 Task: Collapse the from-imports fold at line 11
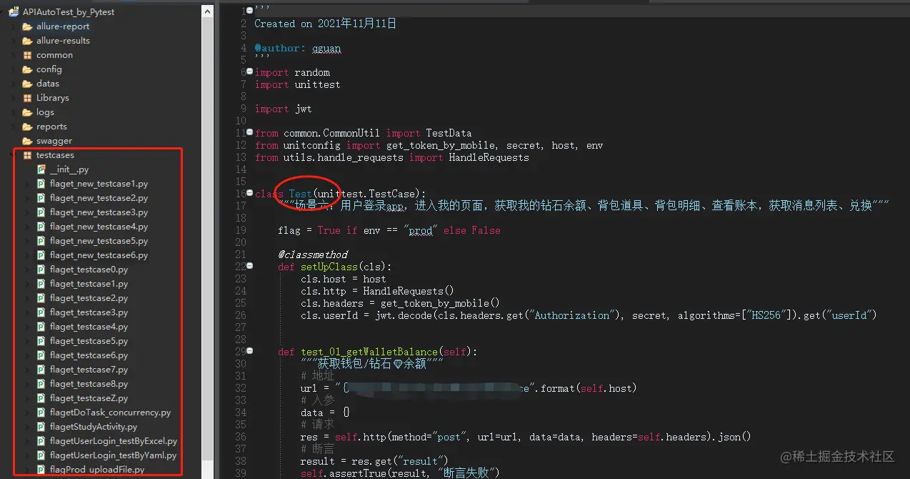(249, 133)
